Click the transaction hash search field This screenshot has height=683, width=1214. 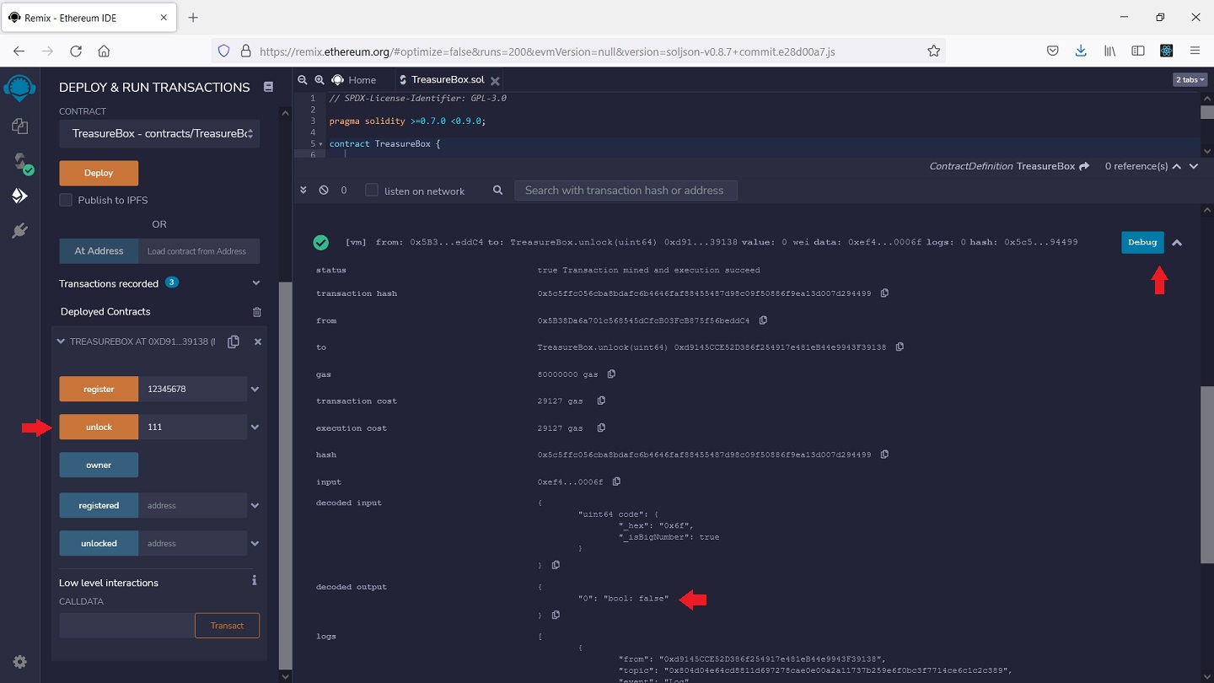(x=625, y=191)
